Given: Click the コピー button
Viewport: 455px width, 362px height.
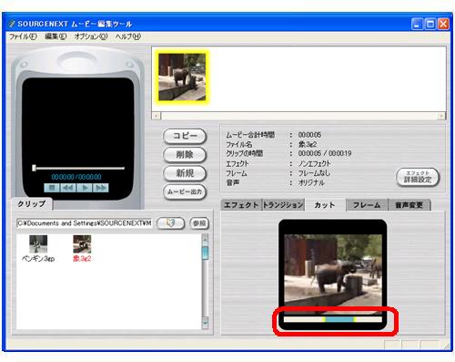Looking at the screenshot, I should 185,136.
